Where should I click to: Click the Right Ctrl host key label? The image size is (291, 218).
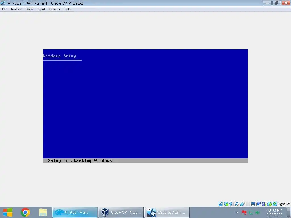click(284, 204)
